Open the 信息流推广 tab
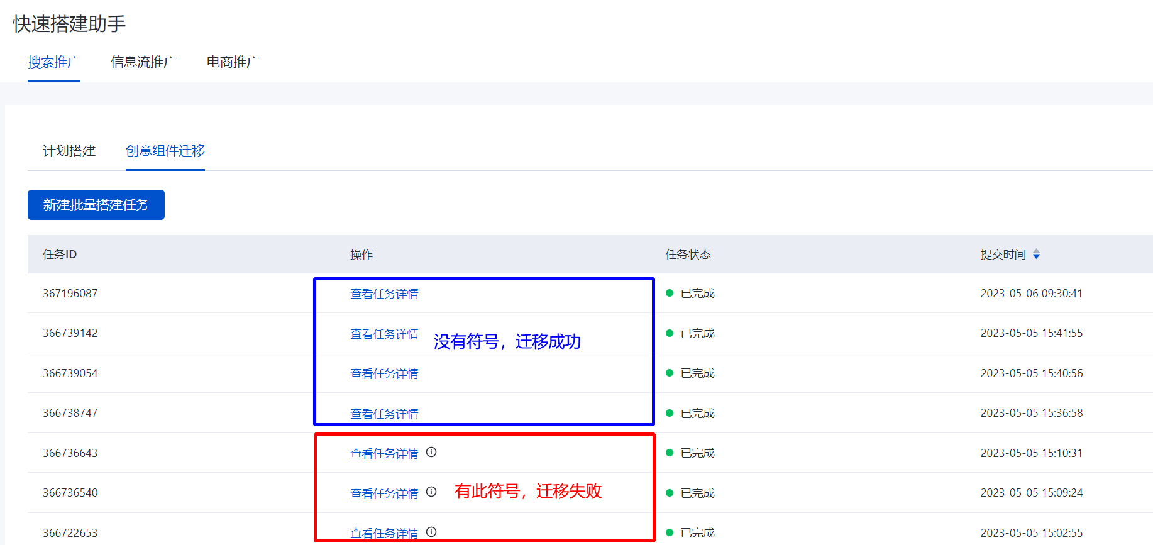 click(x=143, y=62)
